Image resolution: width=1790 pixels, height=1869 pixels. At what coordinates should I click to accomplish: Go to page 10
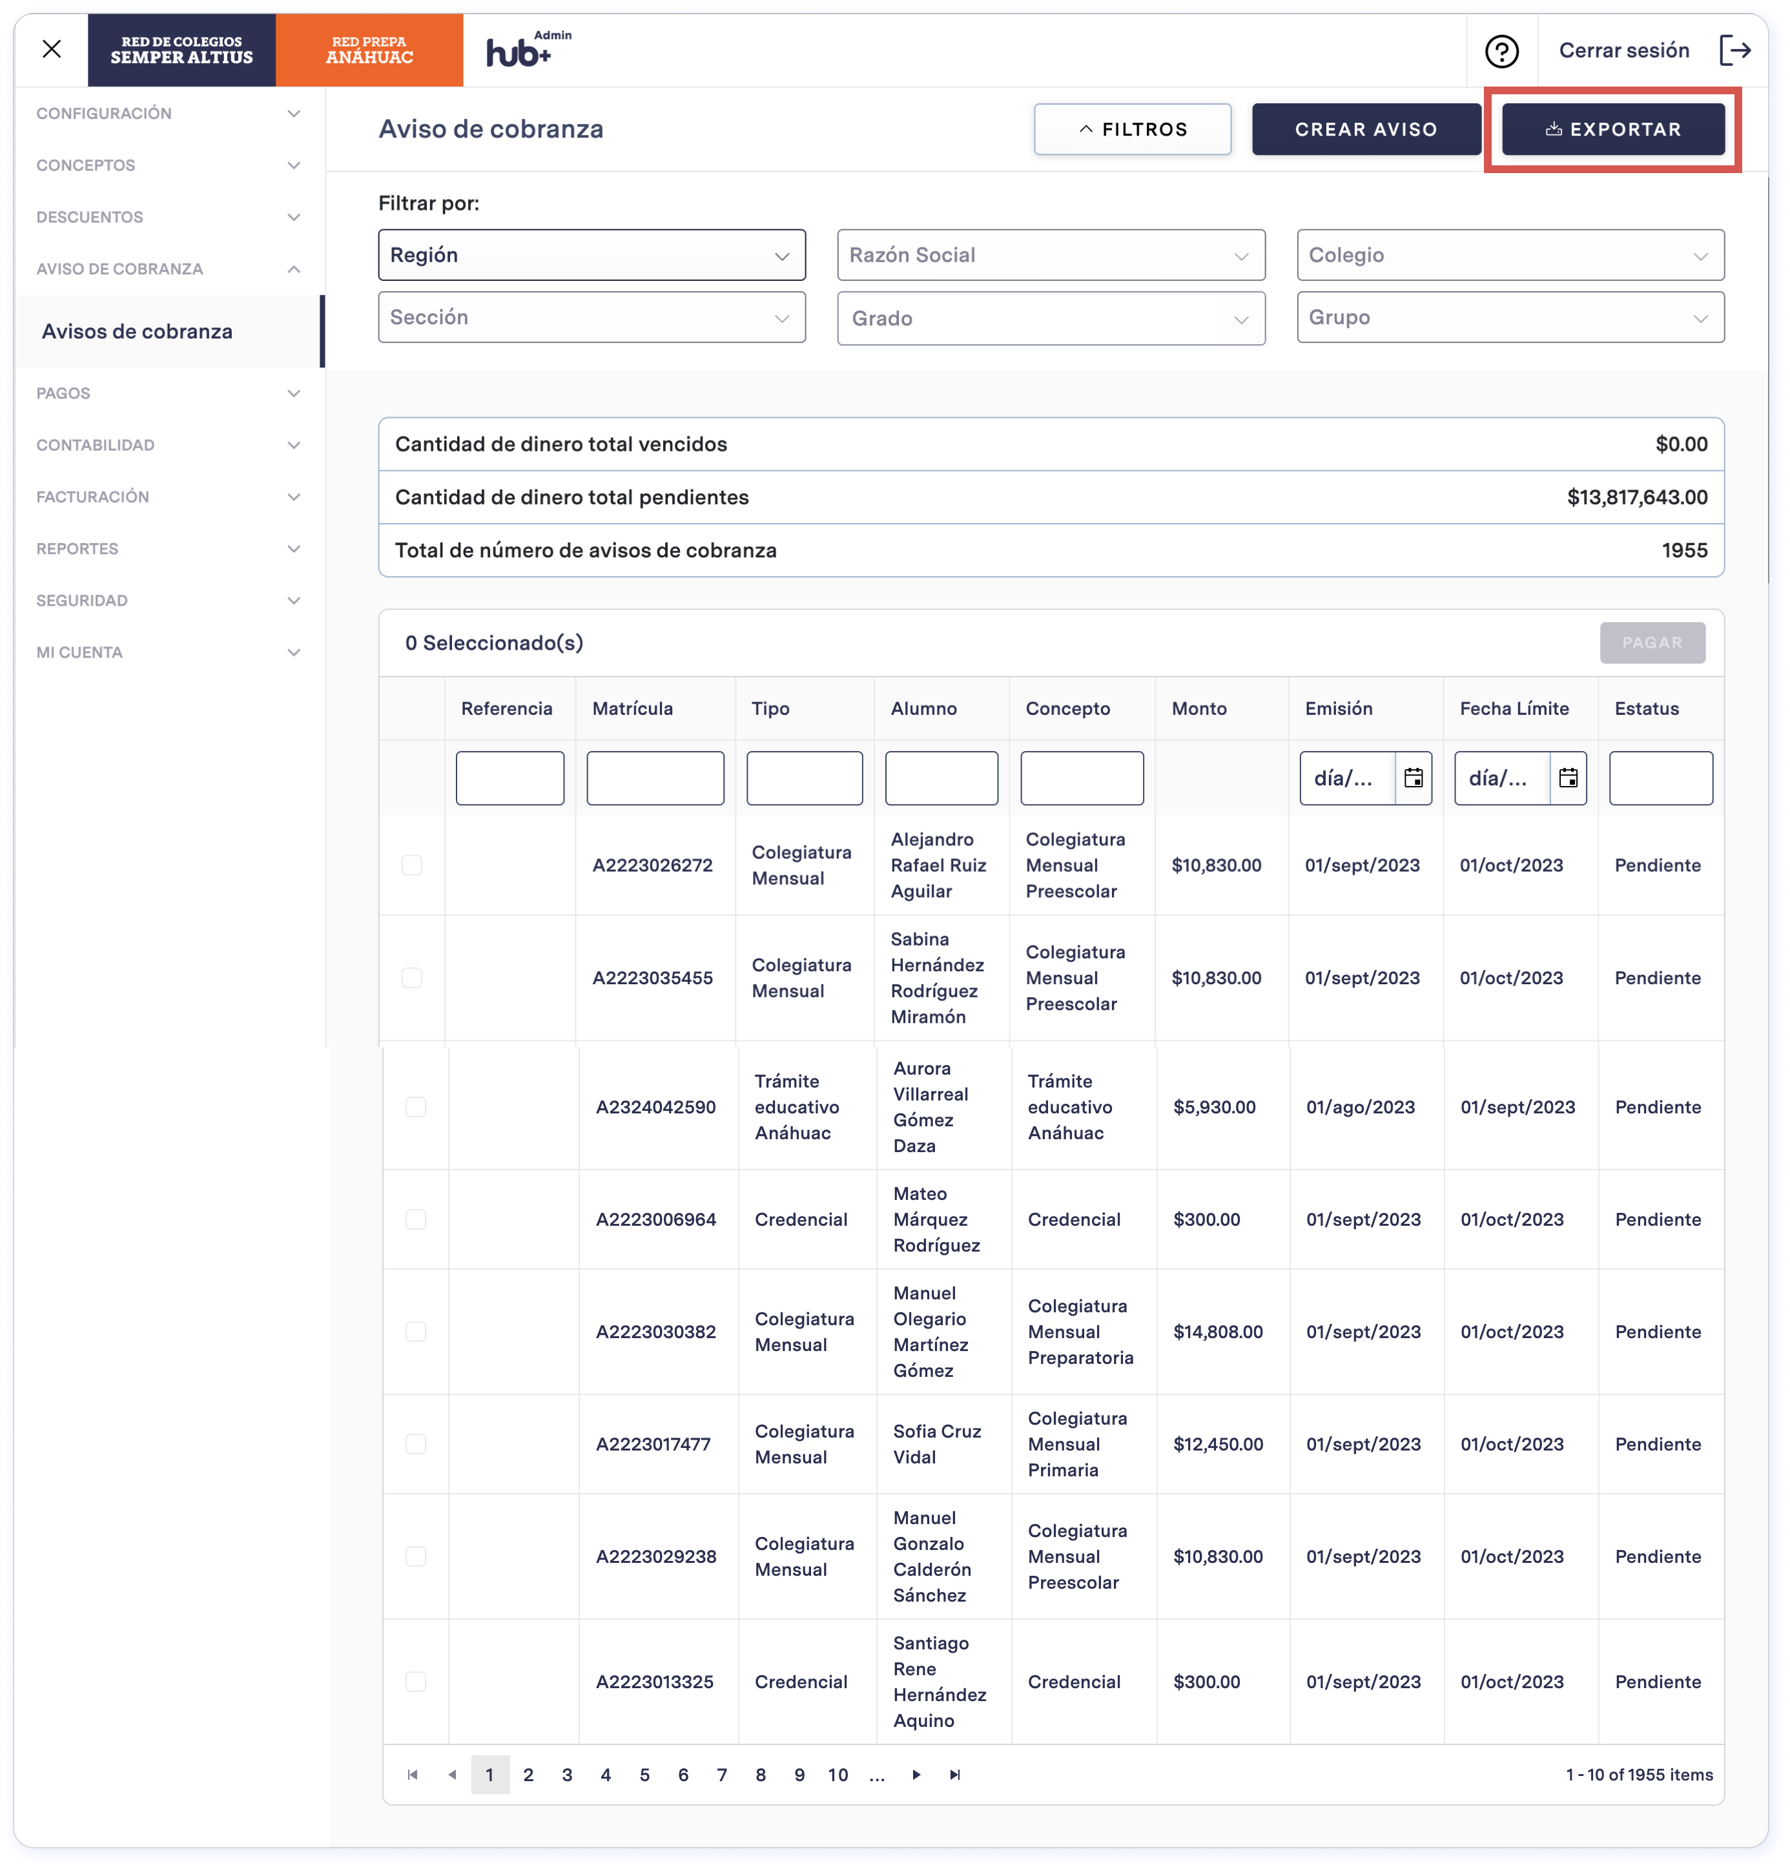[x=838, y=1773]
